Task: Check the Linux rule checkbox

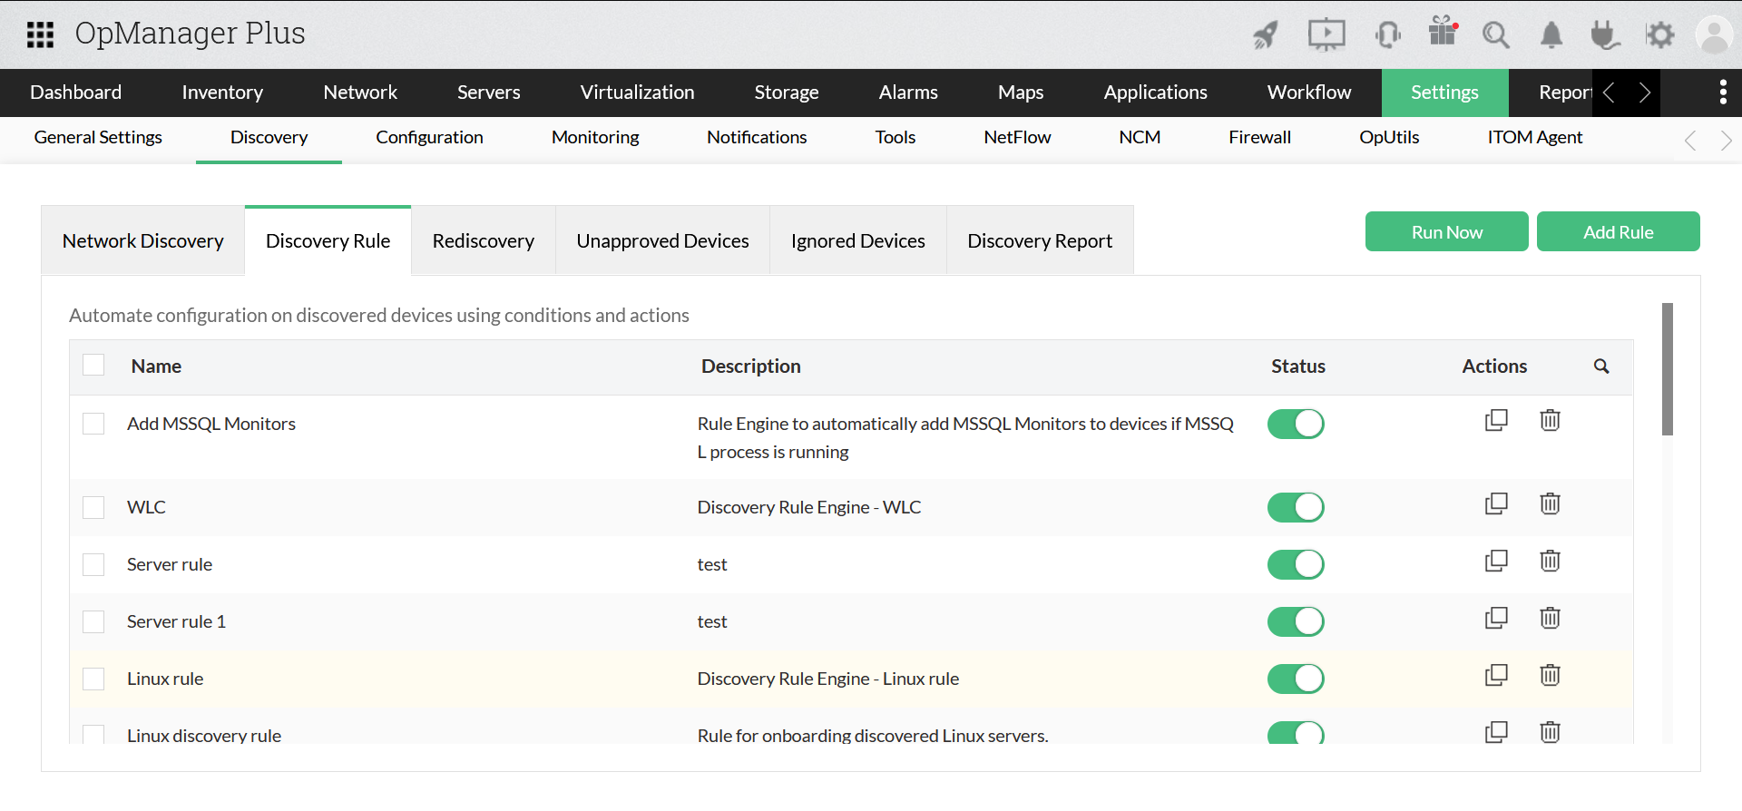Action: pos(93,679)
